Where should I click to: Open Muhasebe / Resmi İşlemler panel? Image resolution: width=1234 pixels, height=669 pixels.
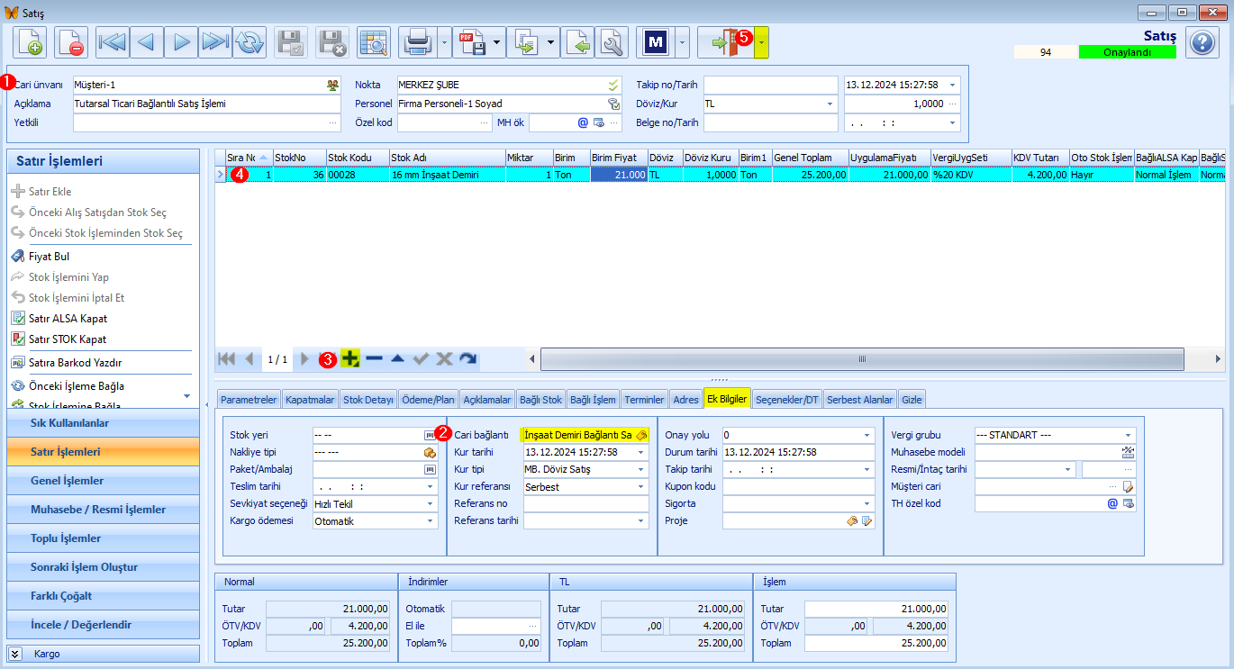point(103,510)
